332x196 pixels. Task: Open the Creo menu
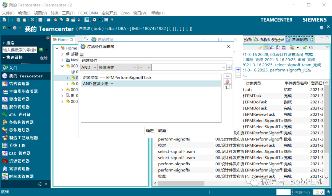125,13
